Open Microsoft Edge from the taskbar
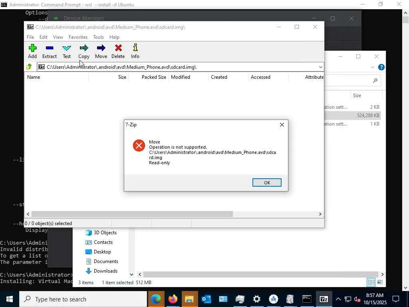The height and width of the screenshot is (307, 409). [x=156, y=299]
